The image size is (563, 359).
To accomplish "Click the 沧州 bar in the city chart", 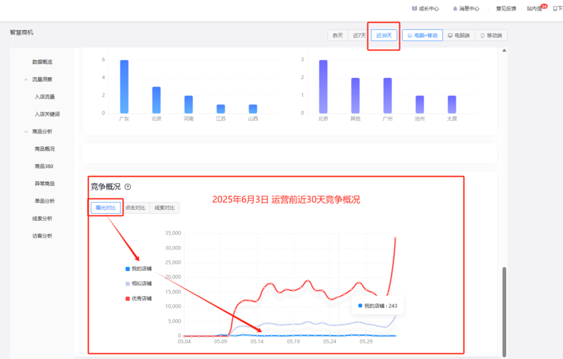I will 420,105.
